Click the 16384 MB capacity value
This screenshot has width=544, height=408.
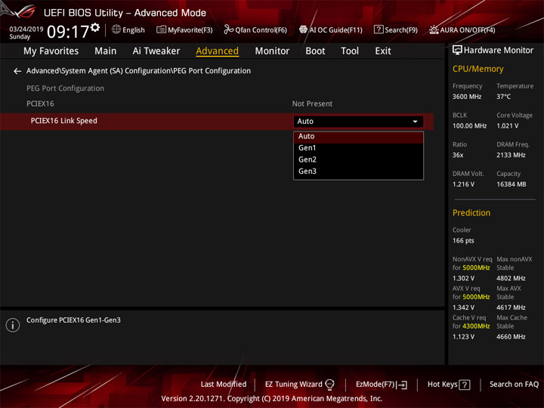point(511,184)
